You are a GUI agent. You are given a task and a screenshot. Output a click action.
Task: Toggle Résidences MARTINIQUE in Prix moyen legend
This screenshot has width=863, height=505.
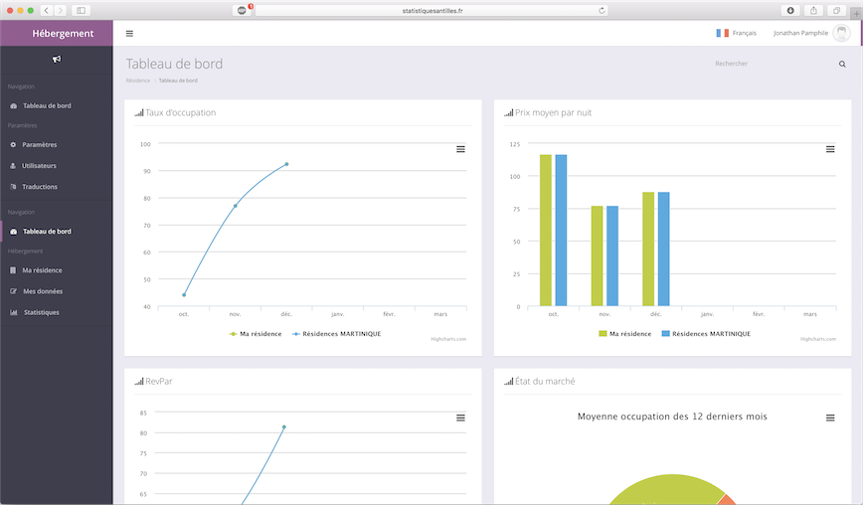click(x=706, y=334)
